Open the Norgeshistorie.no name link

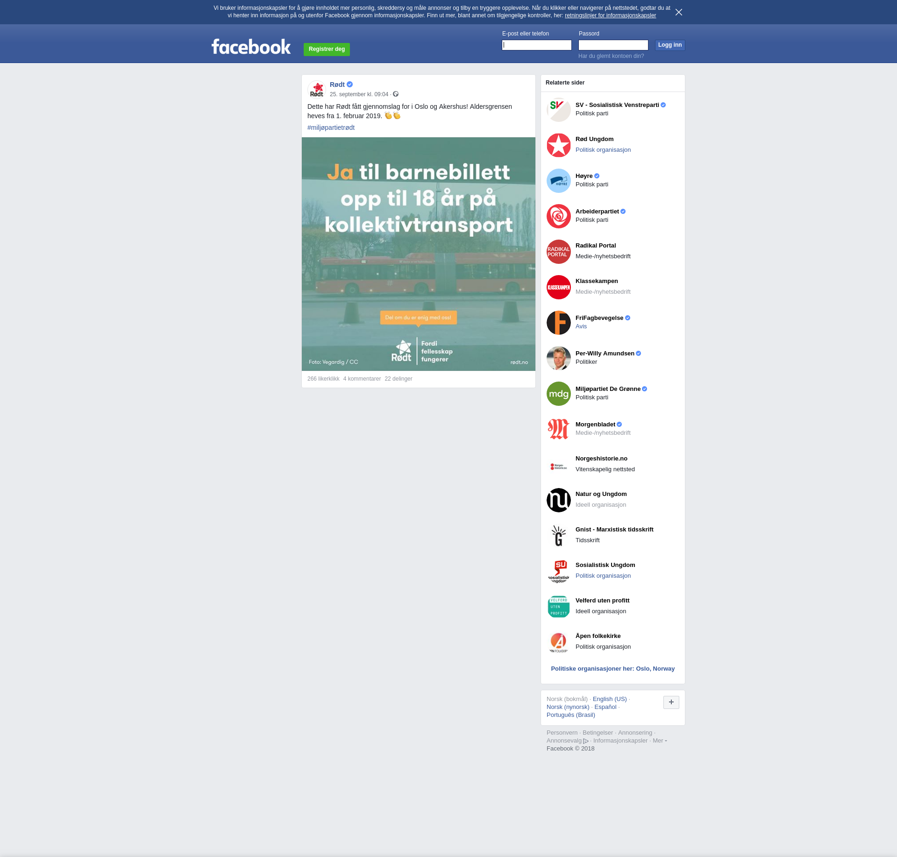(601, 459)
